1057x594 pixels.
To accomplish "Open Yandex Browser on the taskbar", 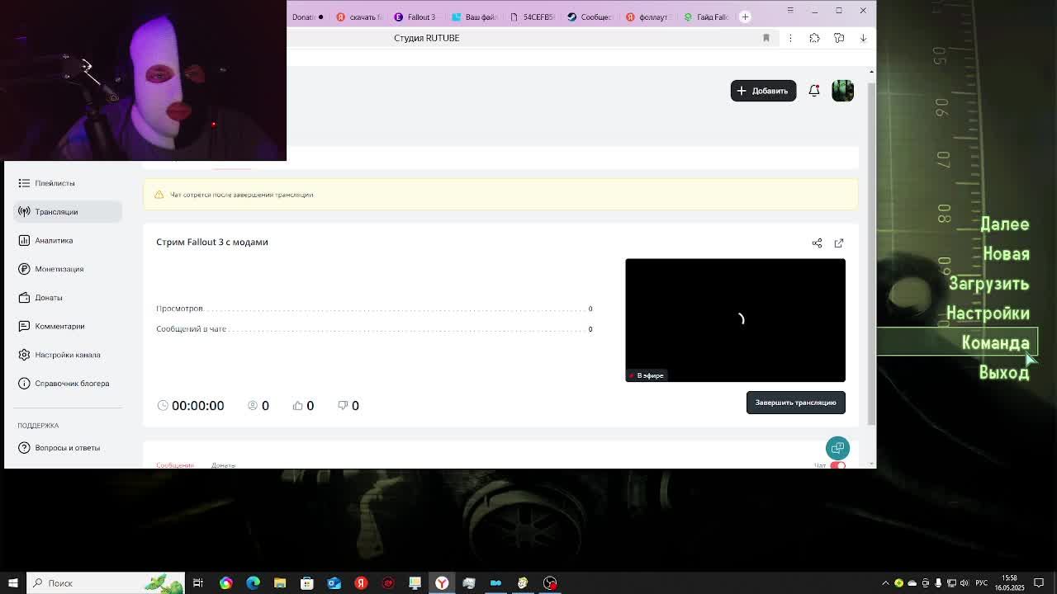I will [442, 583].
